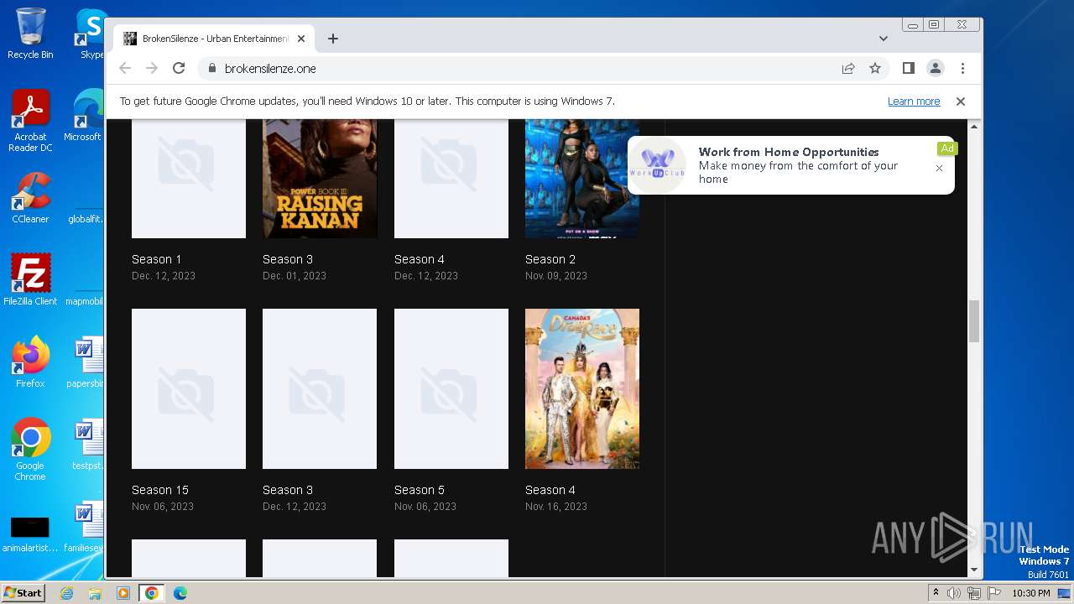This screenshot has height=604, width=1074.
Task: Open a new tab with plus button
Action: tap(333, 39)
